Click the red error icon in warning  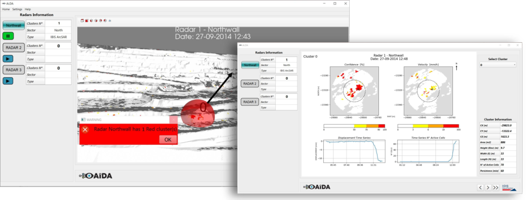[85, 130]
